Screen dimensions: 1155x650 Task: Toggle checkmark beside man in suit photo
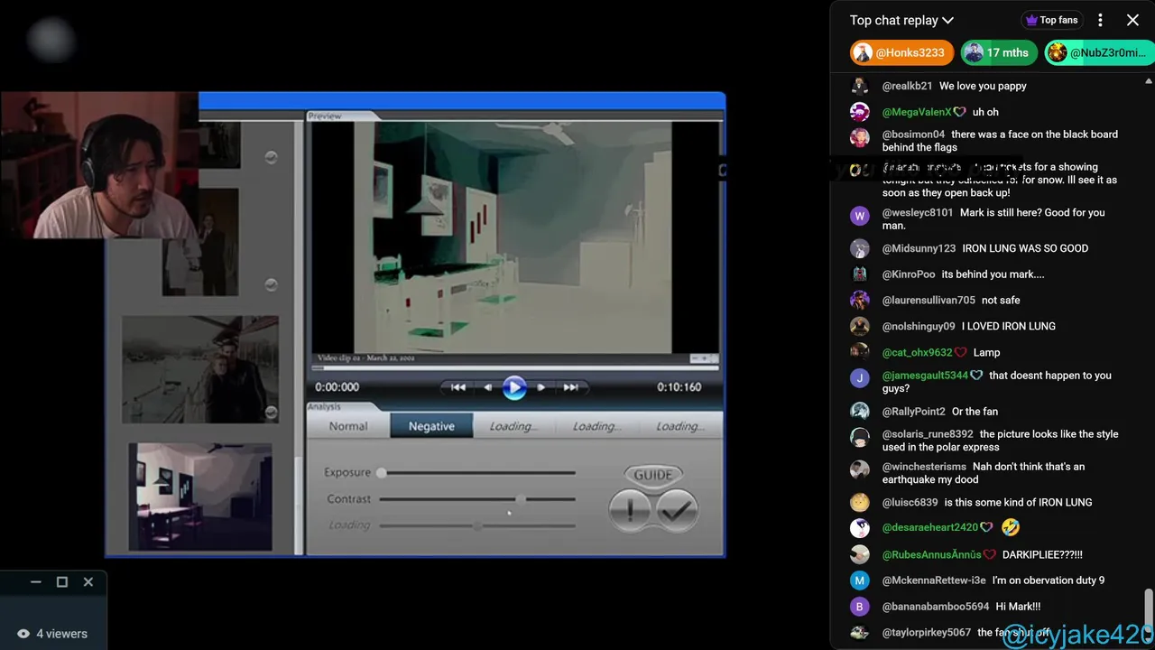271,284
